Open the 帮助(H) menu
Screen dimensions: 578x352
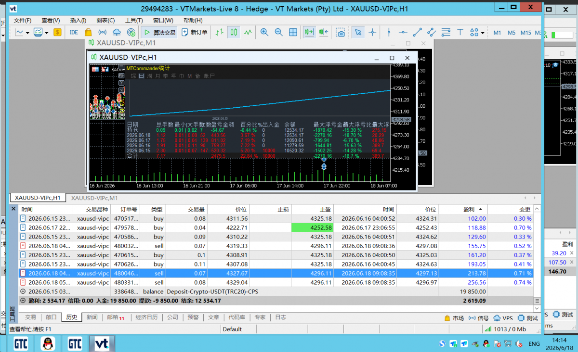(193, 20)
